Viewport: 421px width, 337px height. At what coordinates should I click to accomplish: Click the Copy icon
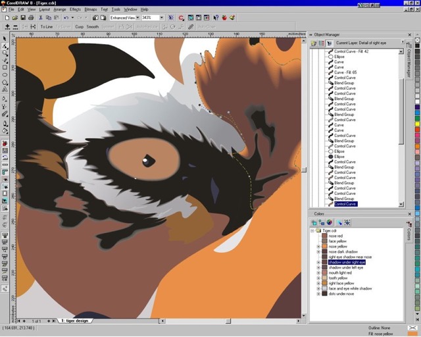49,18
